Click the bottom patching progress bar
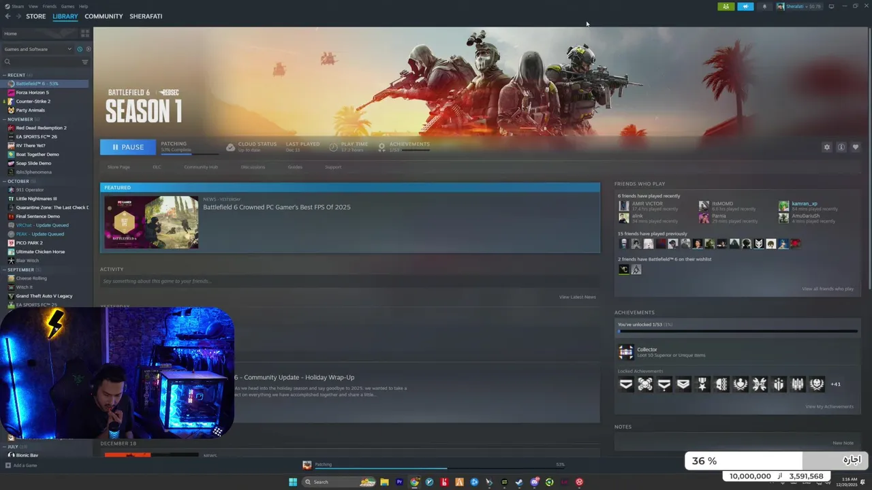 click(439, 468)
